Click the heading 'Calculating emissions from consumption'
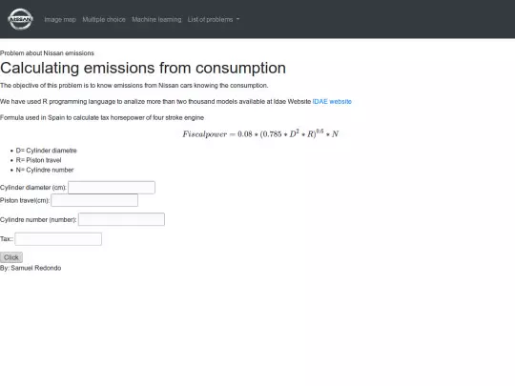 (143, 68)
